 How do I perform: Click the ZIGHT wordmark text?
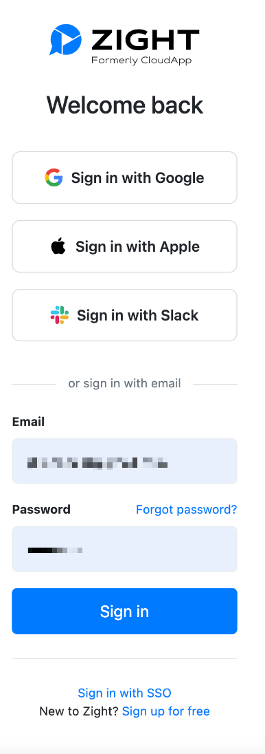(x=146, y=40)
